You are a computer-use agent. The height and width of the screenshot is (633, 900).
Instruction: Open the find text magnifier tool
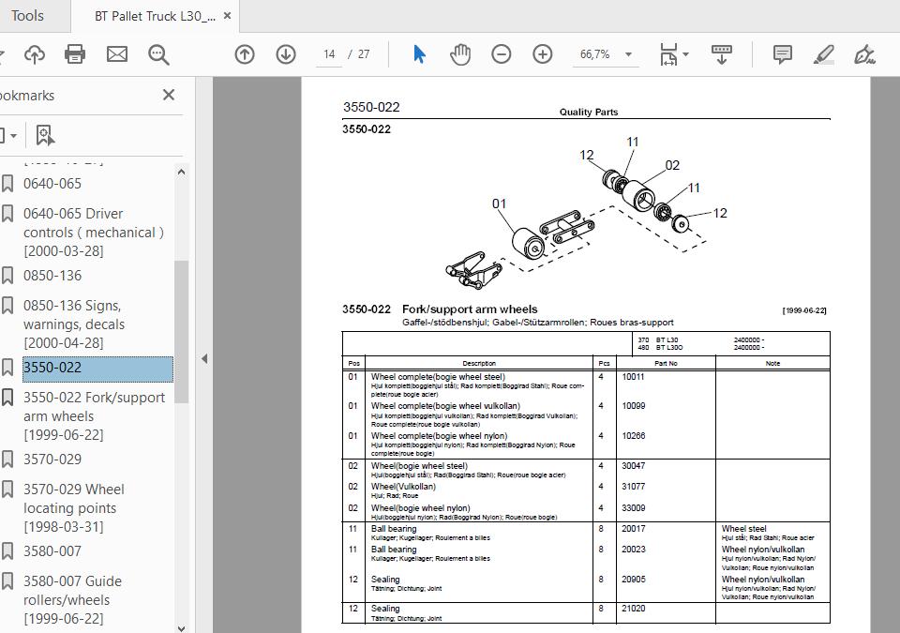pos(158,54)
